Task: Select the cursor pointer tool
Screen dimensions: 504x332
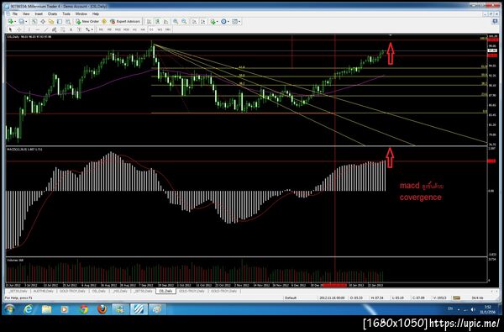Action: (x=10, y=29)
